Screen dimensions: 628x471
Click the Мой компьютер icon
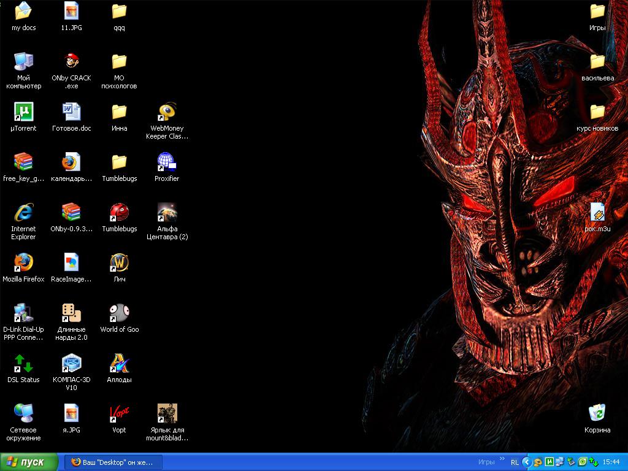tap(23, 61)
